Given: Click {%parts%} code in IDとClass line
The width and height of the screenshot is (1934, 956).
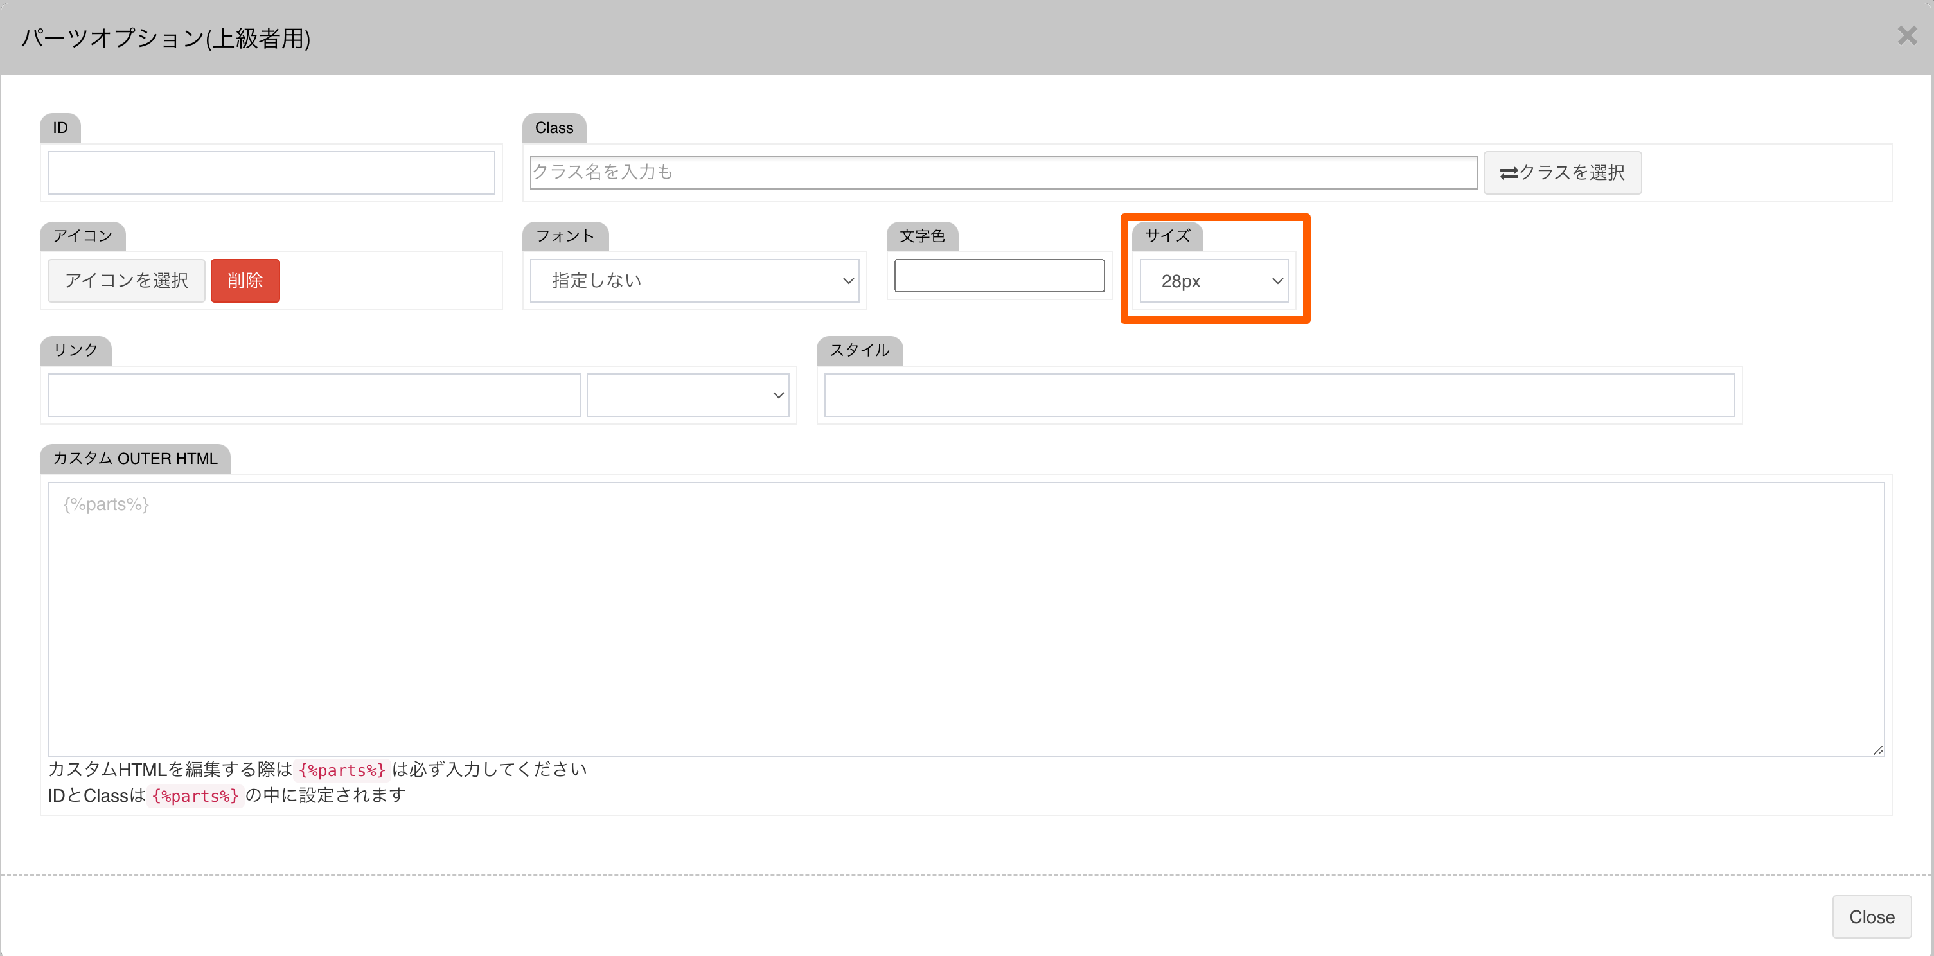Looking at the screenshot, I should [x=195, y=796].
